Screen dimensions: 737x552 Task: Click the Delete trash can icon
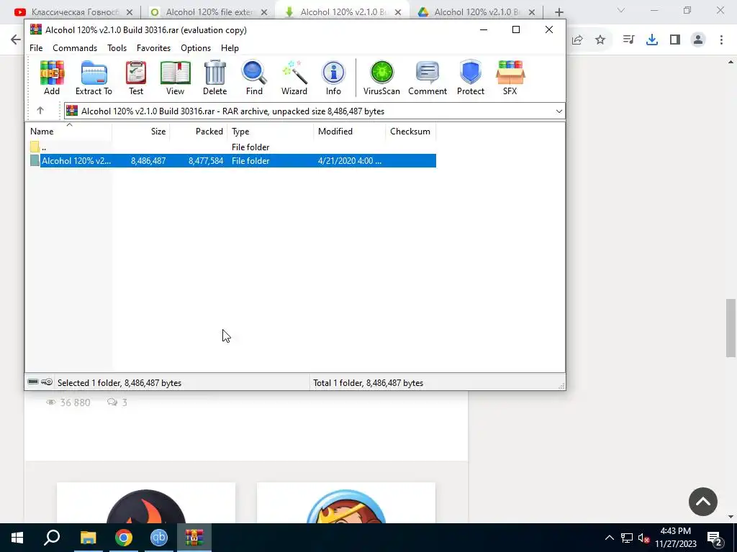(x=214, y=78)
